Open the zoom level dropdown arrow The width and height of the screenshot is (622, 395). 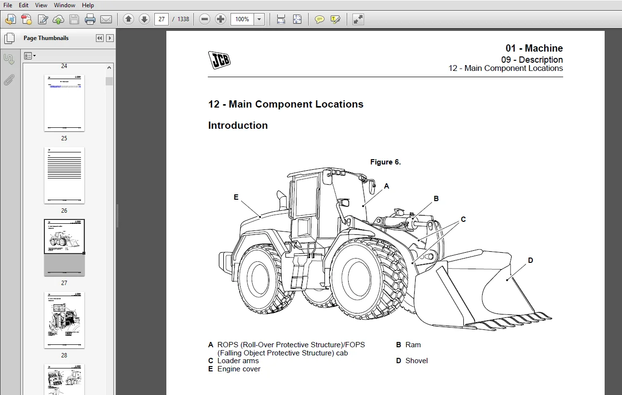(x=259, y=19)
